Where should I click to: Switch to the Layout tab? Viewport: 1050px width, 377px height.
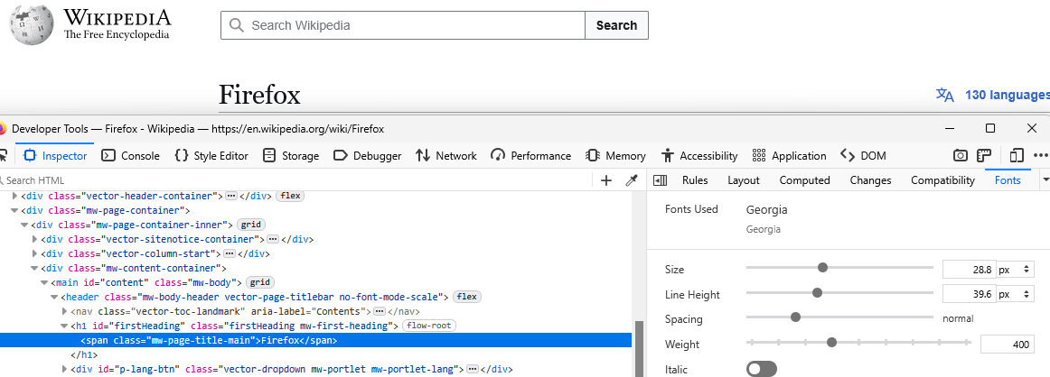click(744, 180)
